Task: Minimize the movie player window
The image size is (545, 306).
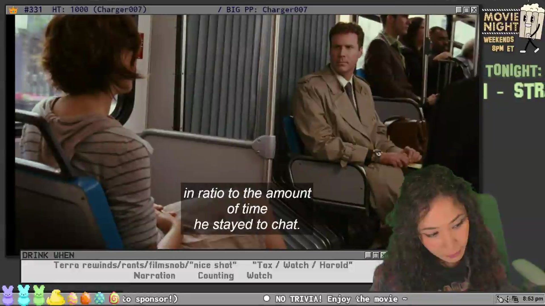Action: (459, 10)
